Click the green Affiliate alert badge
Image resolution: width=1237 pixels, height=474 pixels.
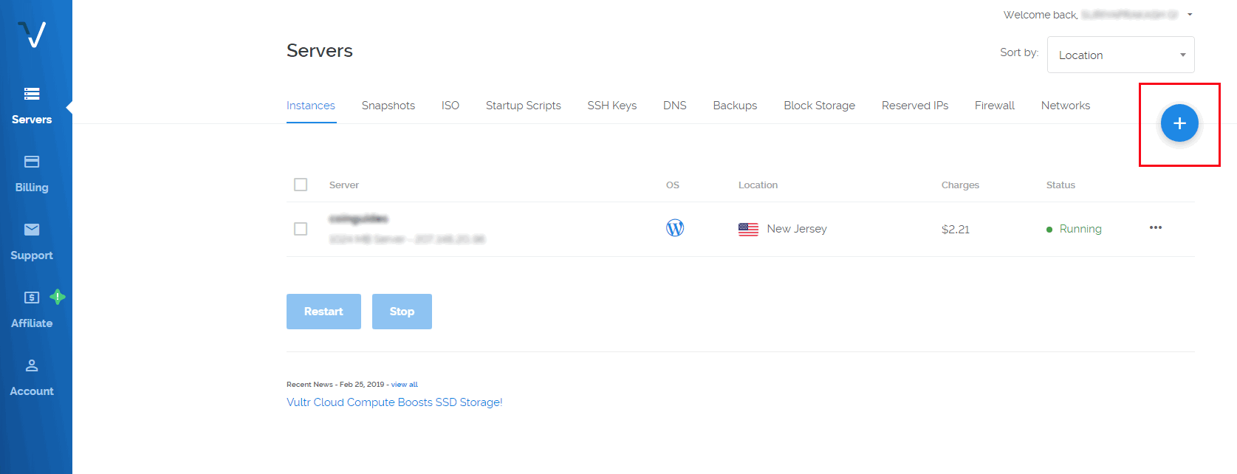58,297
